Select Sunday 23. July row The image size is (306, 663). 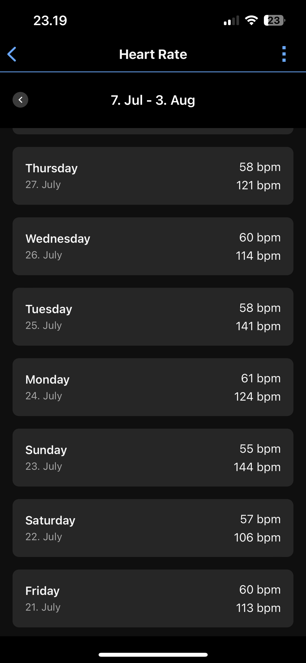[153, 457]
